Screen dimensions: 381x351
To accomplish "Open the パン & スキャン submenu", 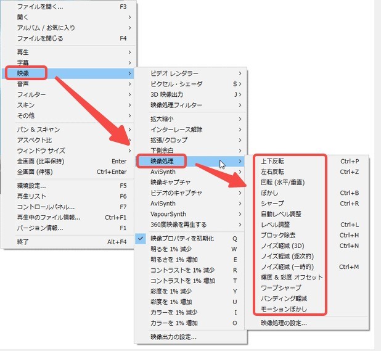I will tap(68, 130).
